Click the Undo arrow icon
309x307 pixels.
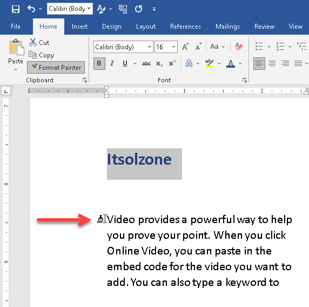[x=31, y=9]
